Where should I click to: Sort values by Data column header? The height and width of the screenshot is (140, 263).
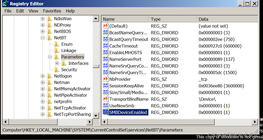pos(227,19)
